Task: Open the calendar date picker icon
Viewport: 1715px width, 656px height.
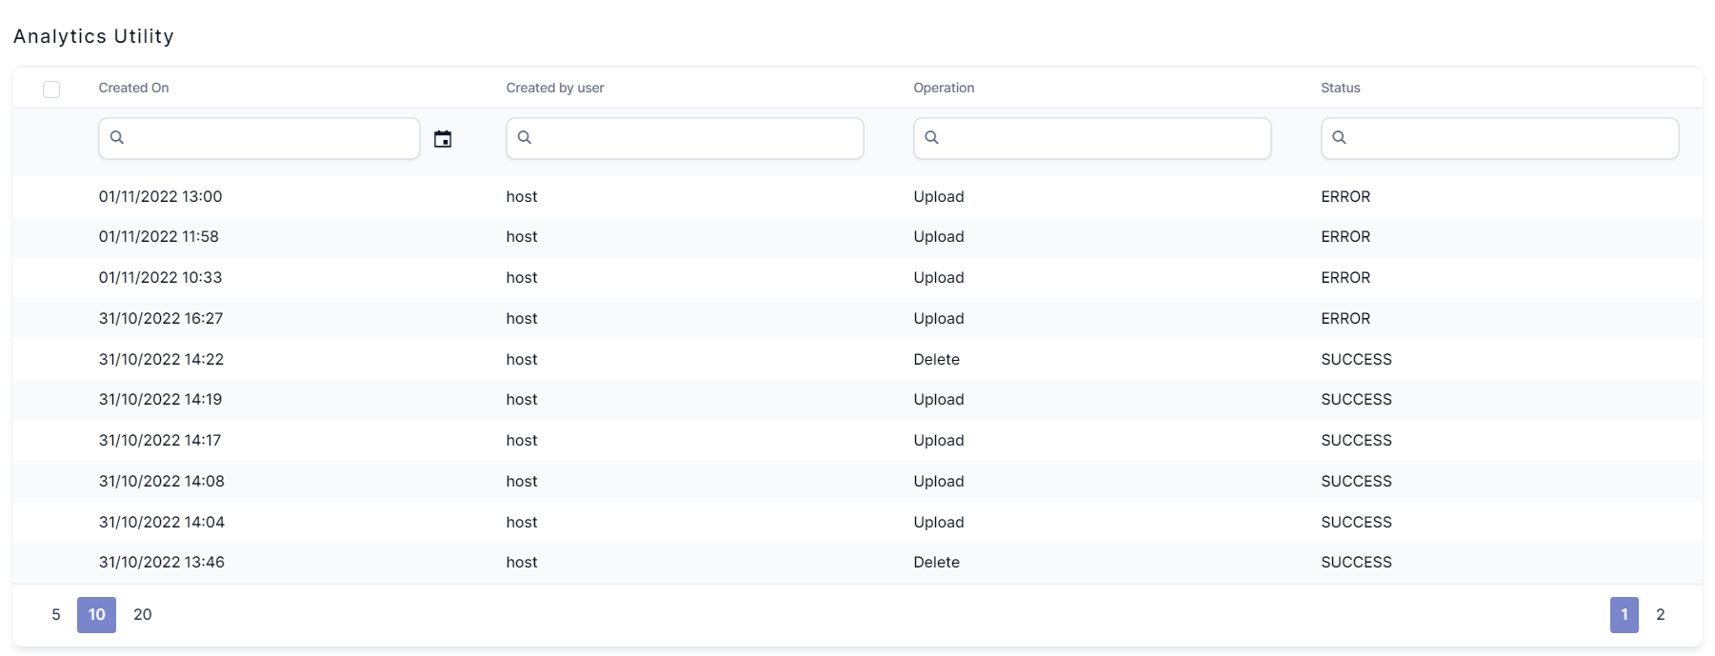Action: [x=443, y=139]
